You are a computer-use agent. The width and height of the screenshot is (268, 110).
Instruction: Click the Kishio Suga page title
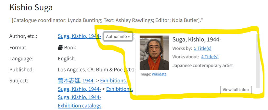[31, 8]
